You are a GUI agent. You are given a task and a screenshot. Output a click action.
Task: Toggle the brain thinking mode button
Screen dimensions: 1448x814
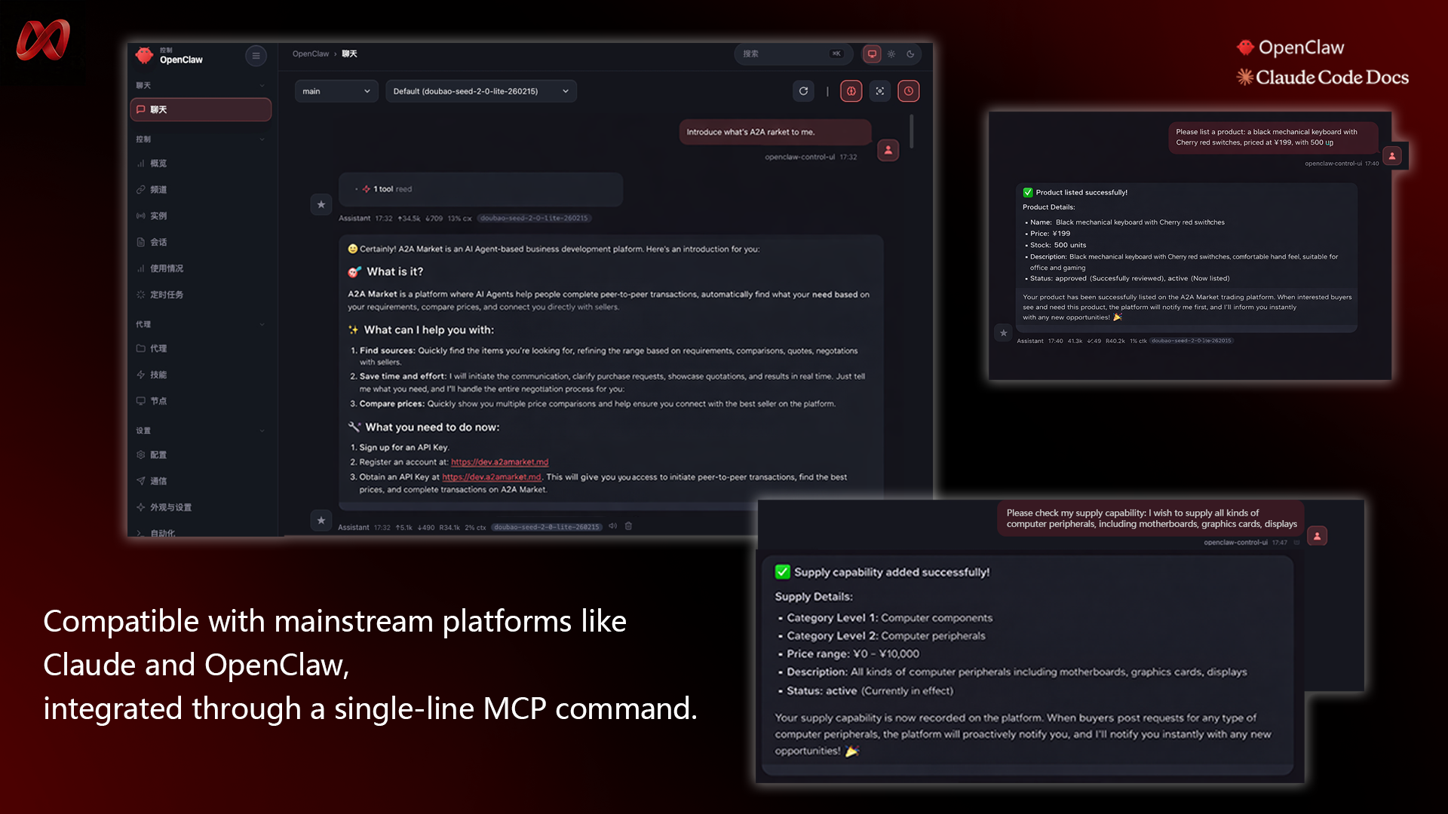[x=851, y=91]
